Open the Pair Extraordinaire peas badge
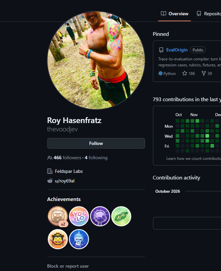Screen dimensions: 221x271 click(121, 216)
